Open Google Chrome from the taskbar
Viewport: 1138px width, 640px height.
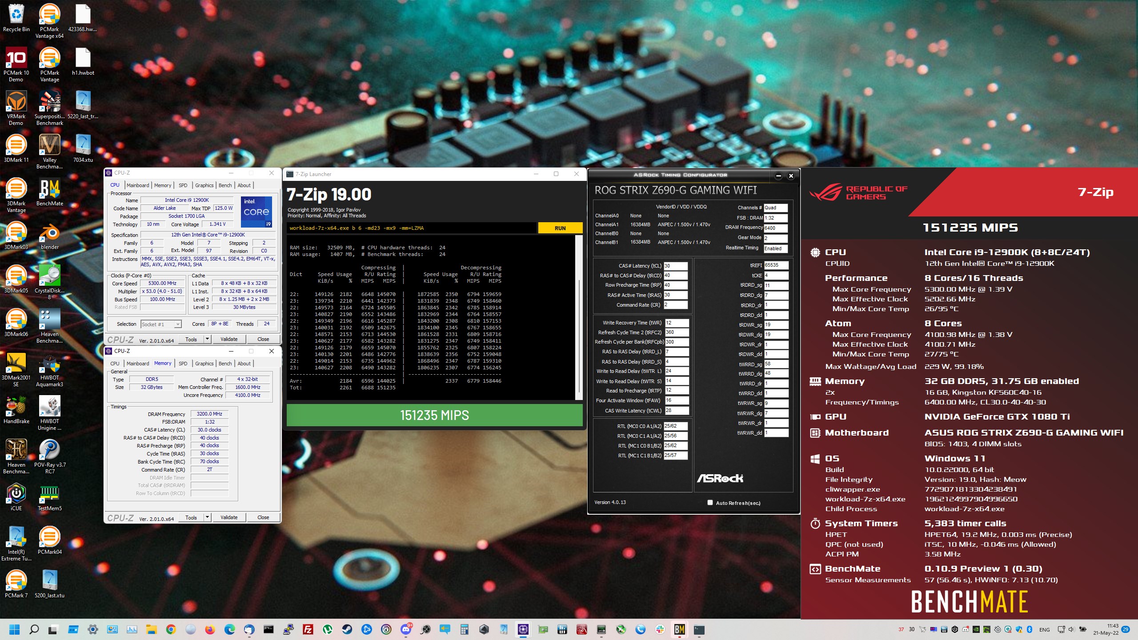pos(171,629)
